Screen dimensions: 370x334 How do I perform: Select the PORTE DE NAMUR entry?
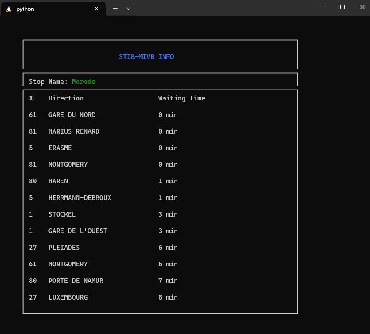(76, 281)
